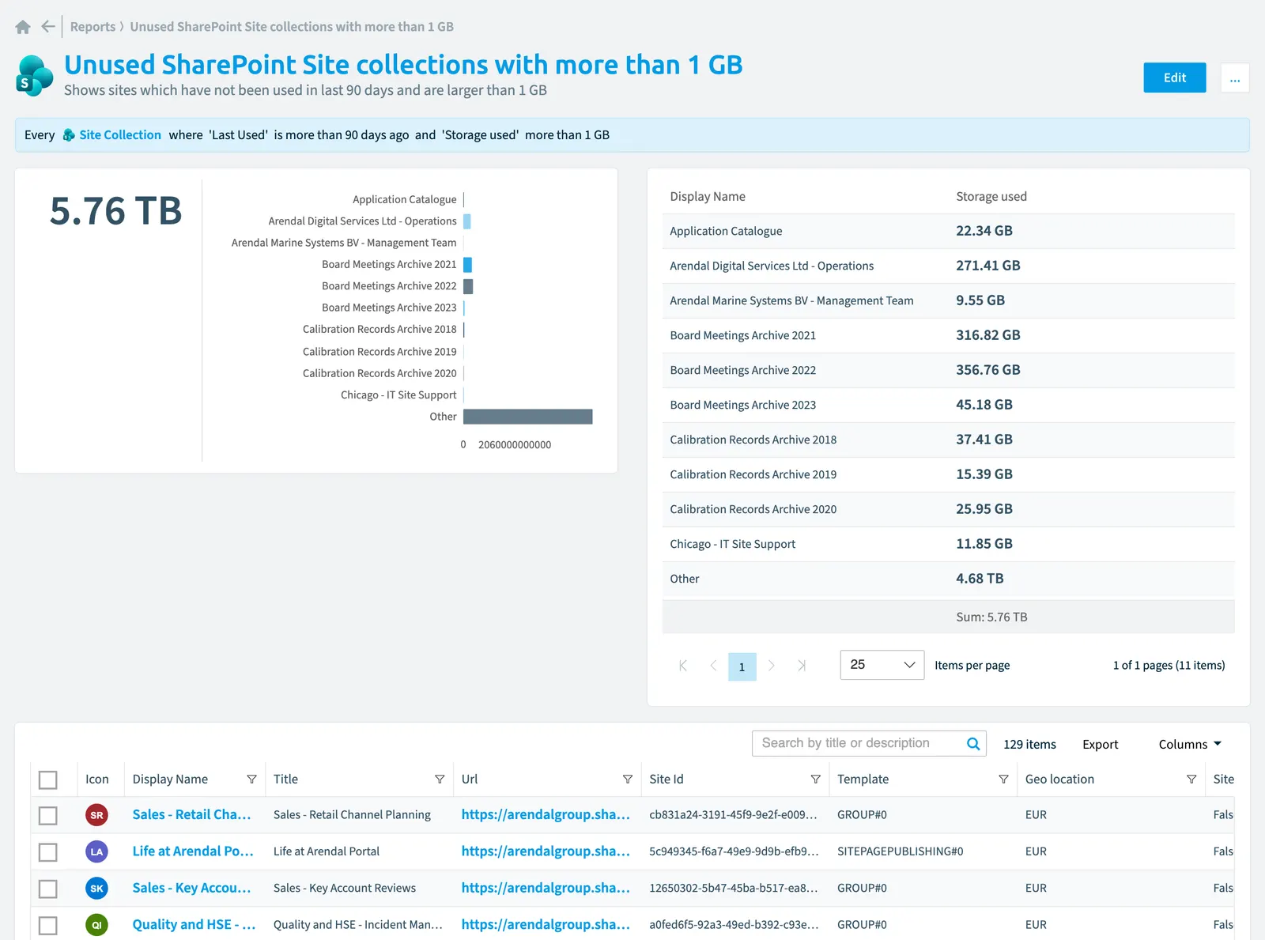Click the Board Meetings Archive 2021 bar
This screenshot has height=940, width=1265.
point(468,265)
